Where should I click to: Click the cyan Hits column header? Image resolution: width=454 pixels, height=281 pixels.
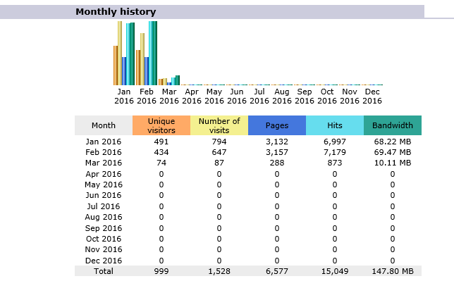point(335,125)
